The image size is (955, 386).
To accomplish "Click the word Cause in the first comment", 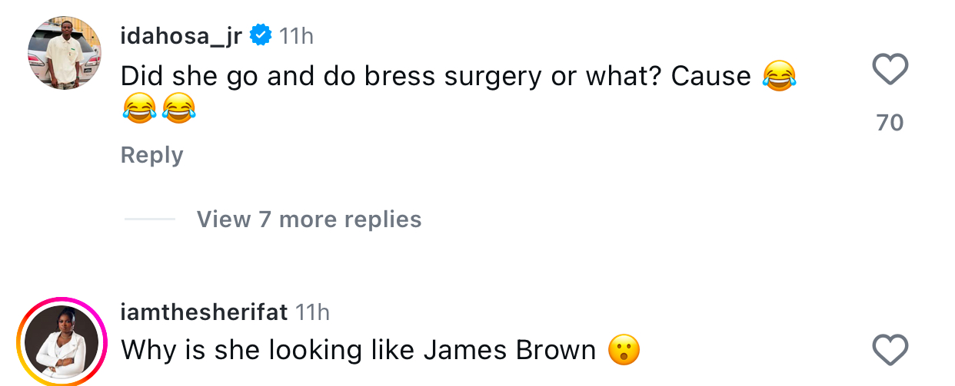I will (710, 76).
